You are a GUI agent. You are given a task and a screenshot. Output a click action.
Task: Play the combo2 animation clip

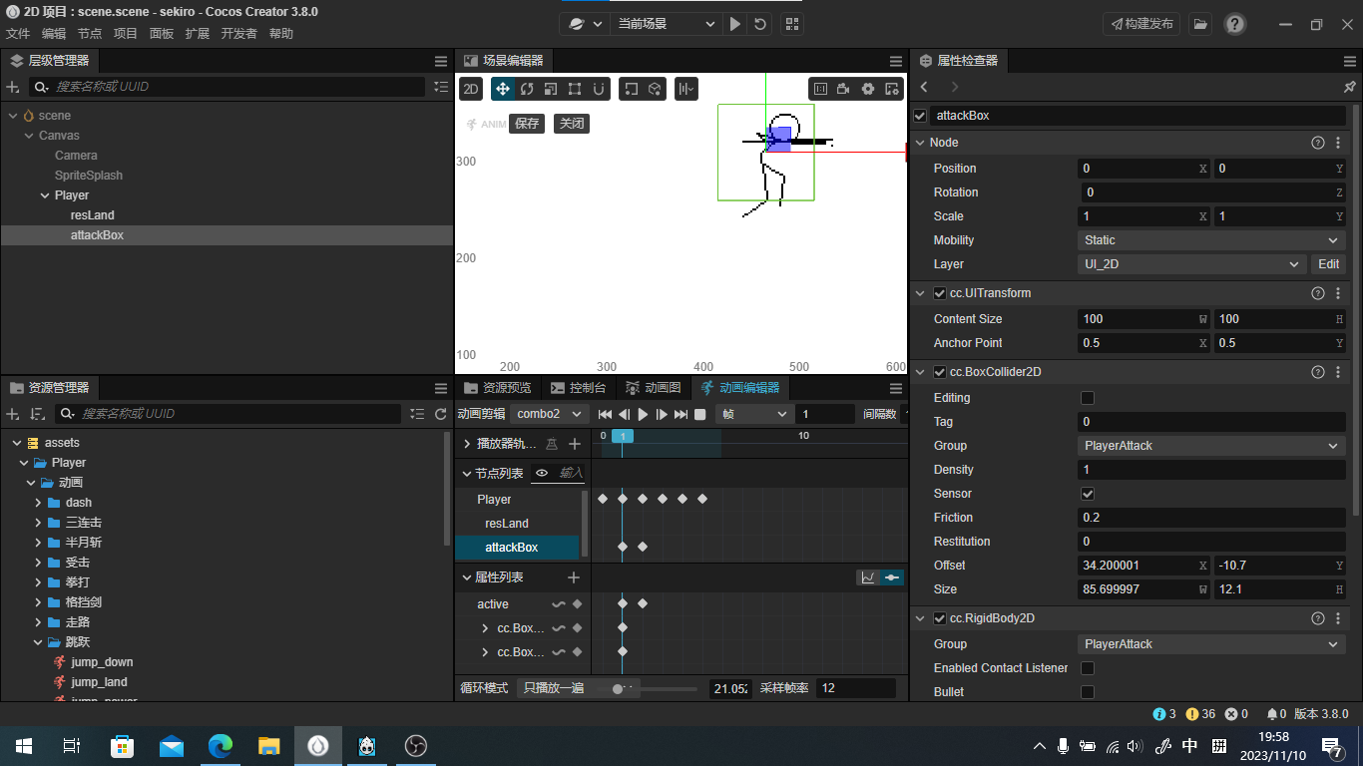[x=643, y=414]
